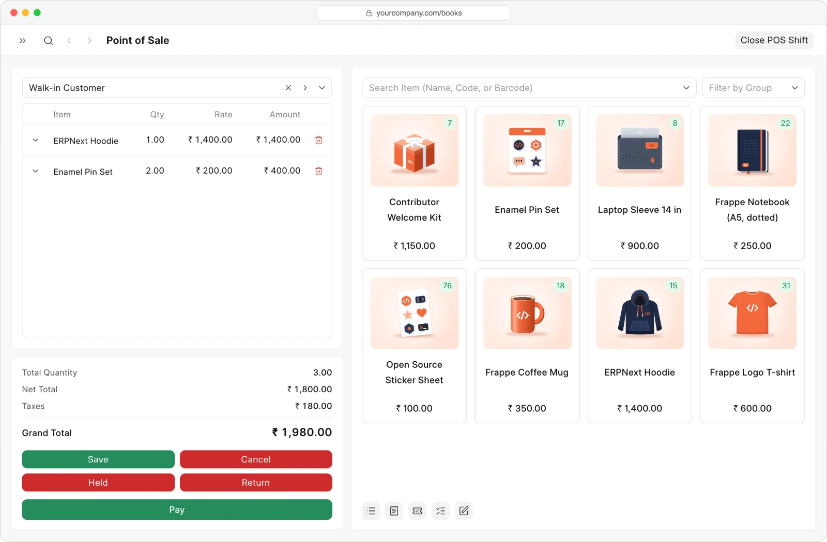Image resolution: width=827 pixels, height=542 pixels.
Task: Click the Enamel Pin Set product card
Action: point(527,183)
